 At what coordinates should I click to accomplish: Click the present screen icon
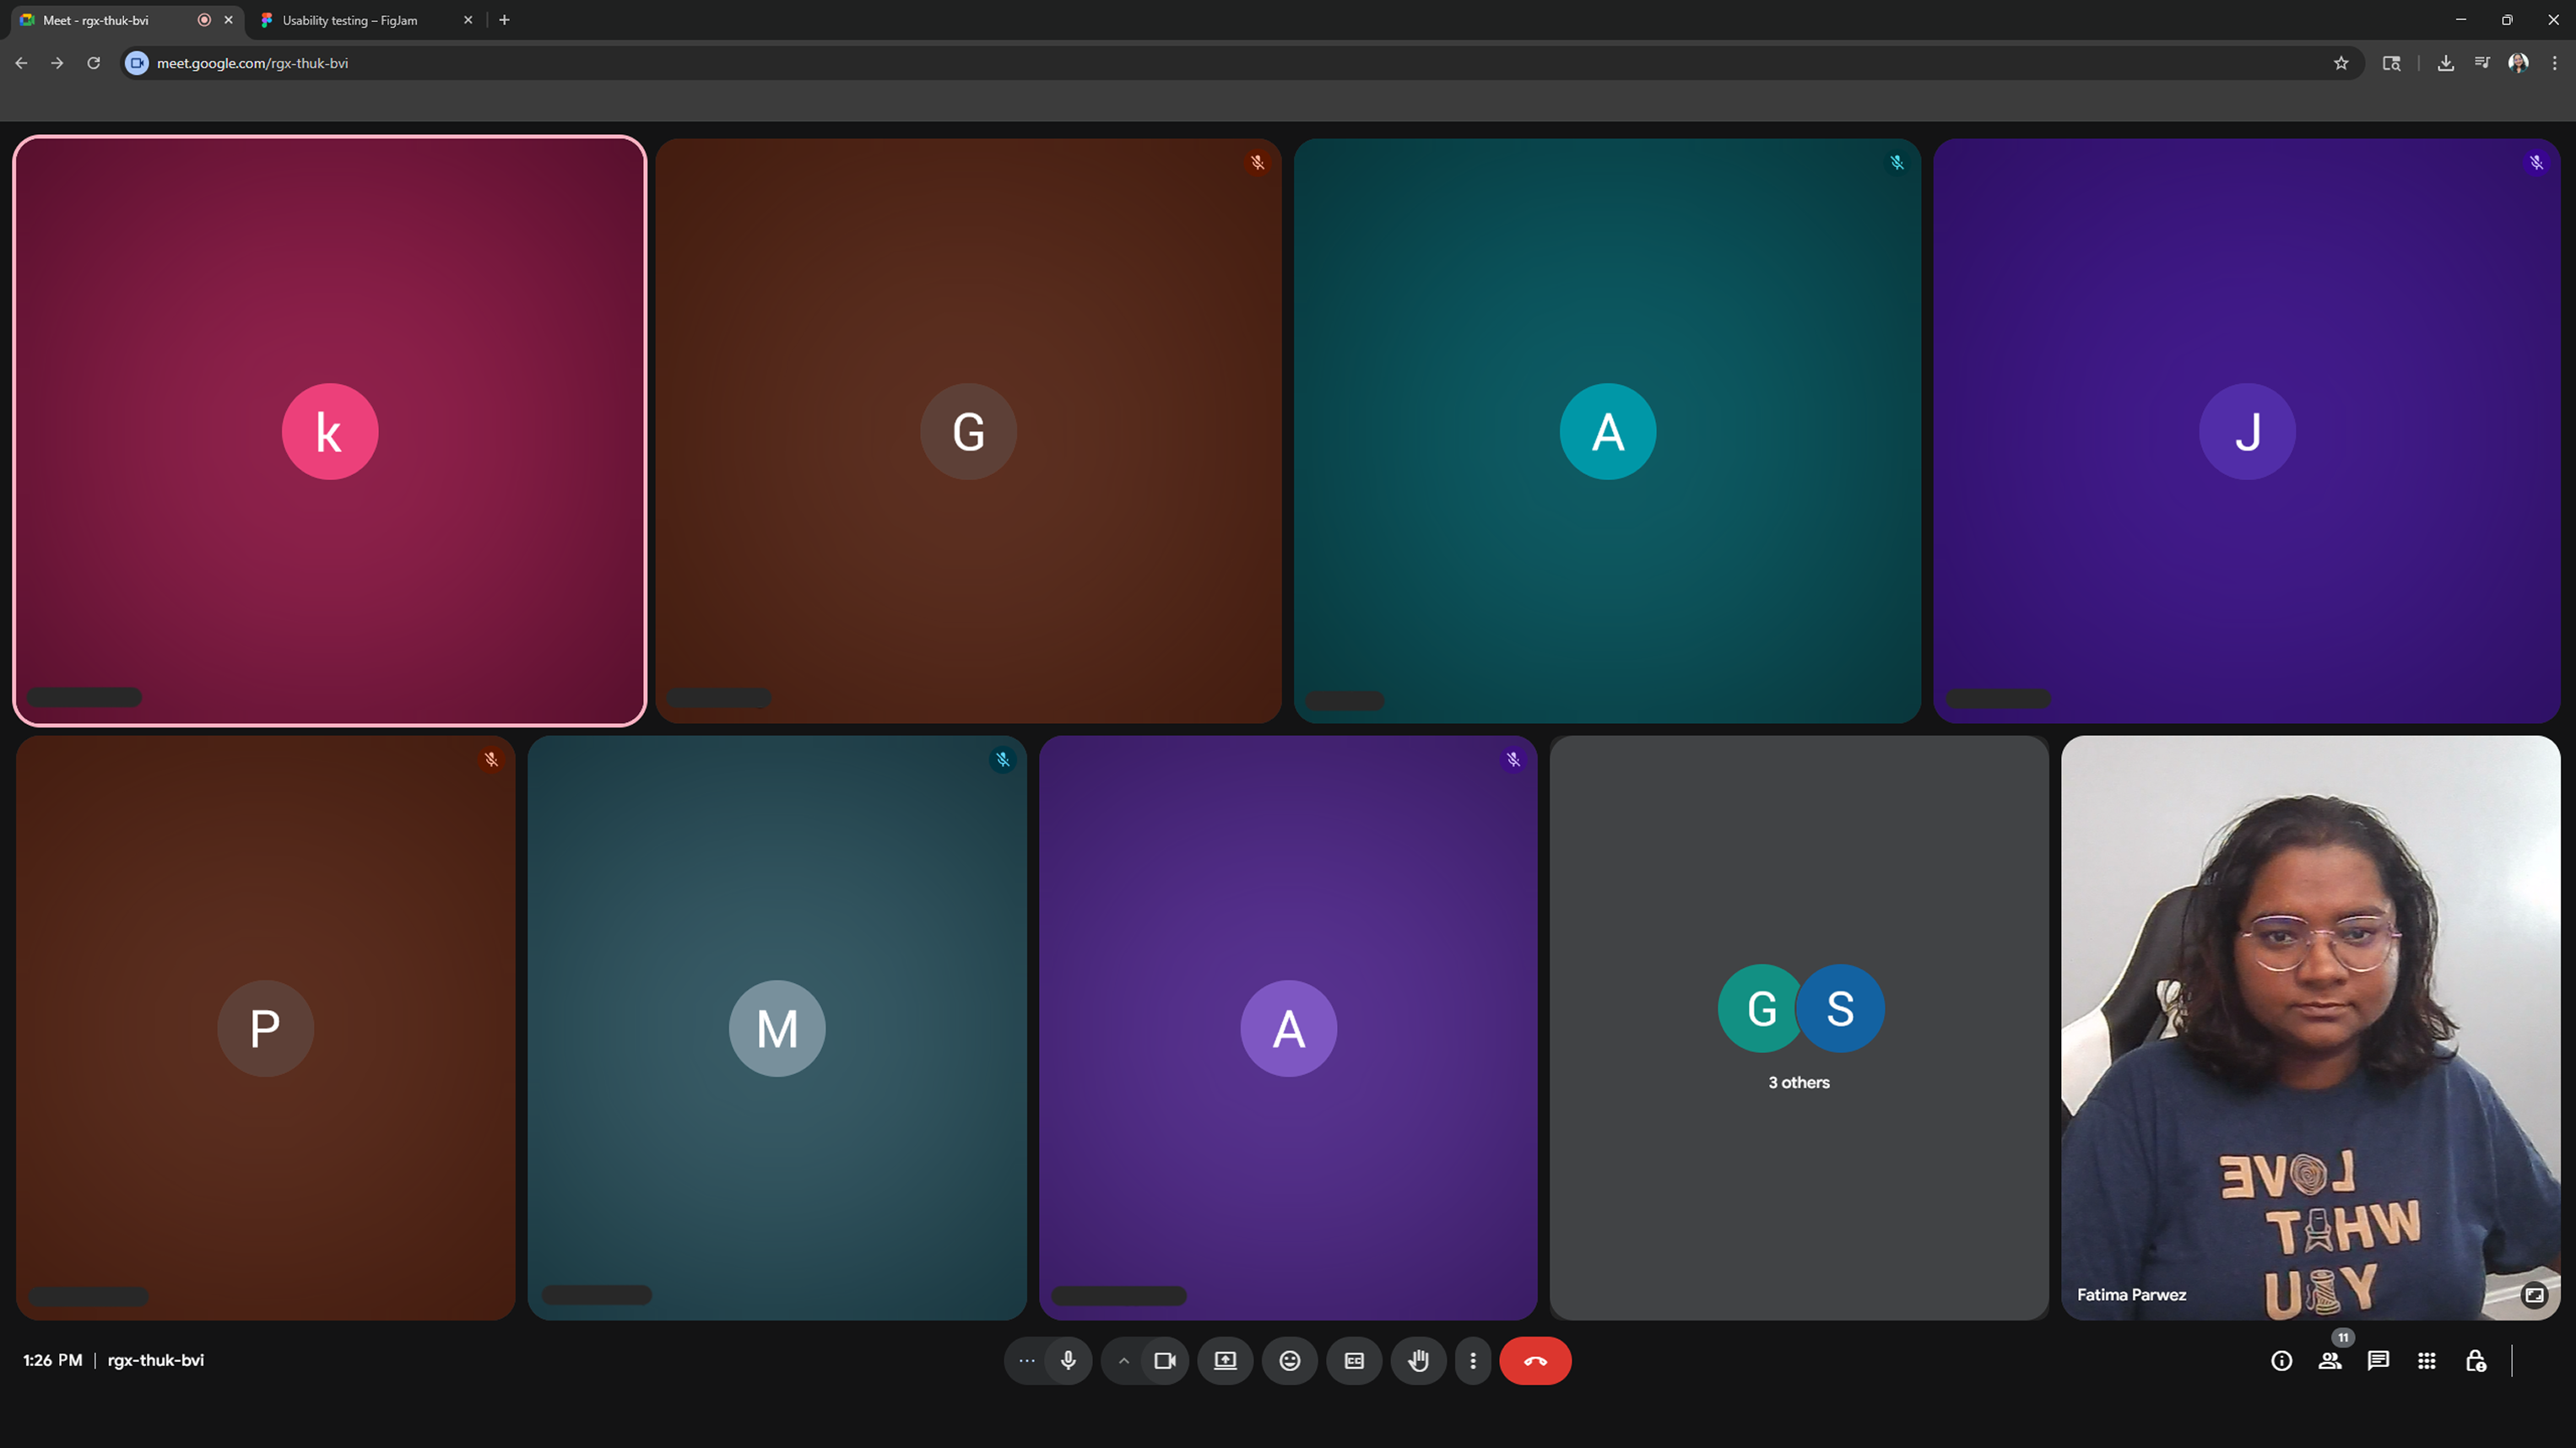coord(1225,1360)
